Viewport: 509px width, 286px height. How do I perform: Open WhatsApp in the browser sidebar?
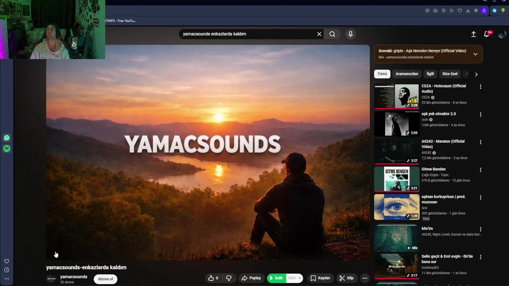coord(7,138)
